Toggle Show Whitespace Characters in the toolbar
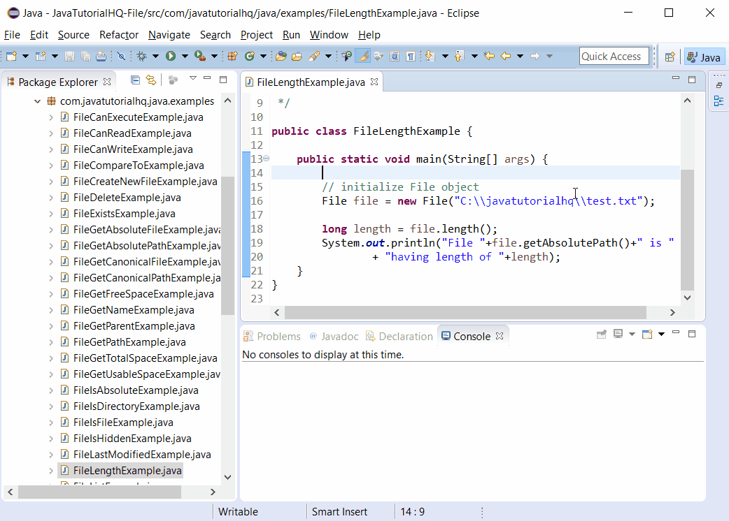Screen dimensions: 729x521 tap(411, 56)
